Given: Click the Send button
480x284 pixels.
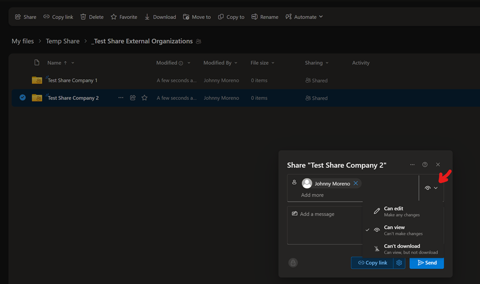Looking at the screenshot, I should (x=427, y=263).
